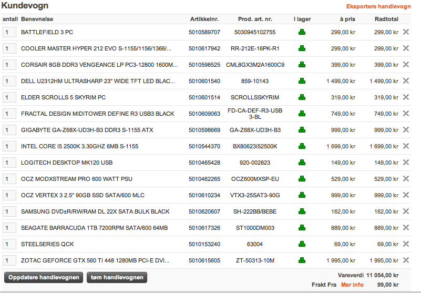Click stock icon for SAMSUNG DVD row
Viewport: 421px width, 293px height.
[302, 211]
